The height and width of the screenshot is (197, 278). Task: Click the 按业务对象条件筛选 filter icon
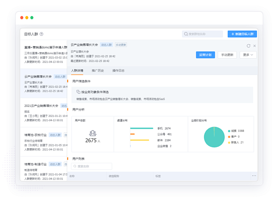pyautogui.click(x=78, y=92)
